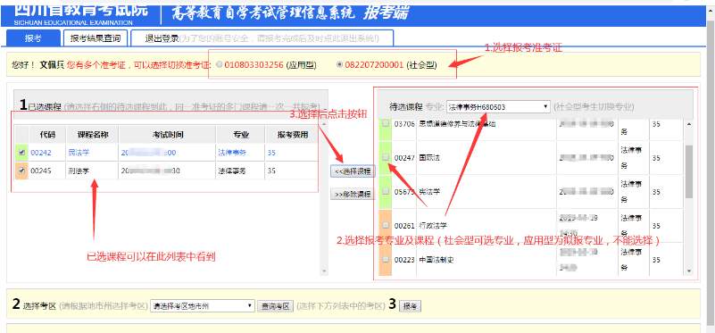Check the 00261 行政法学 checkbox
The width and height of the screenshot is (715, 333).
(386, 225)
